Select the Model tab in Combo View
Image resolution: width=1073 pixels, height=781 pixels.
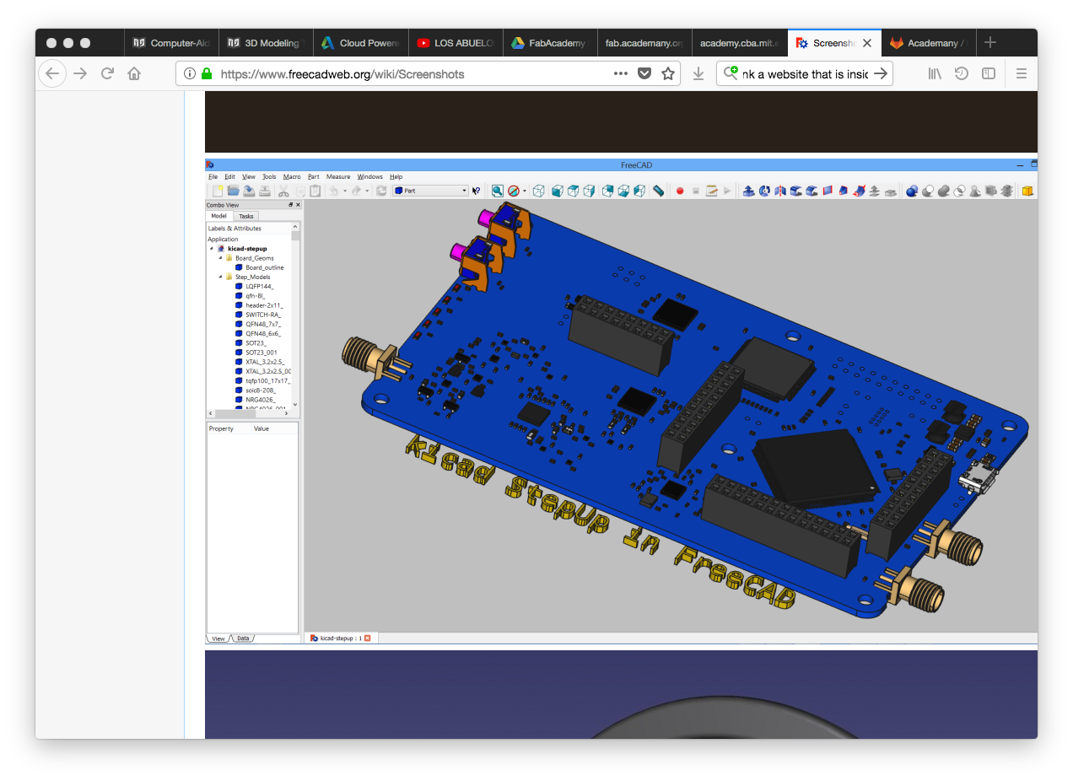tap(218, 216)
